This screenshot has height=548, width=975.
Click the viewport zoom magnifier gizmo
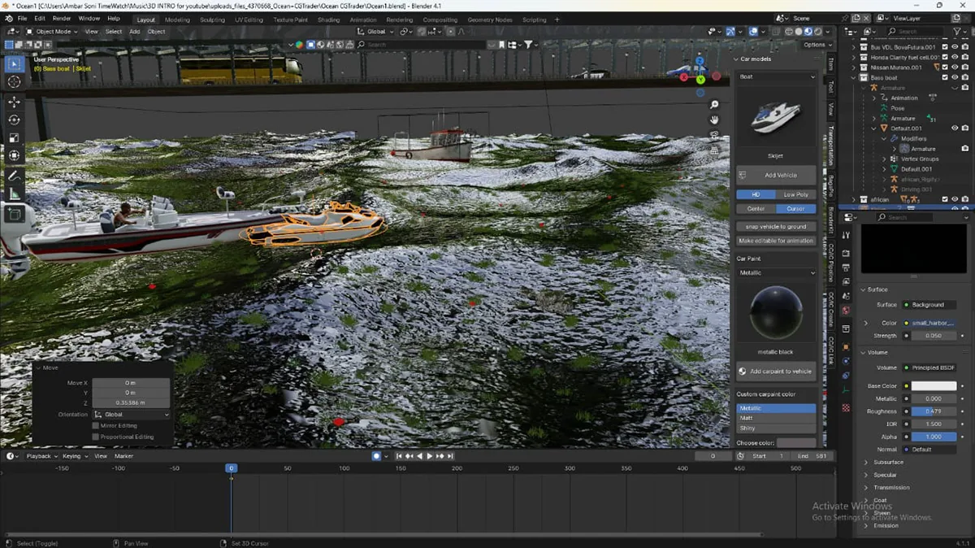pyautogui.click(x=714, y=105)
